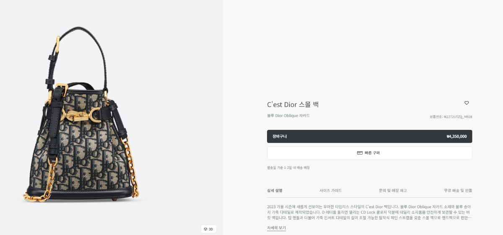Open the 문의 및 매장 재고 tab
Screen dimensions: 503x235
pyautogui.click(x=393, y=191)
